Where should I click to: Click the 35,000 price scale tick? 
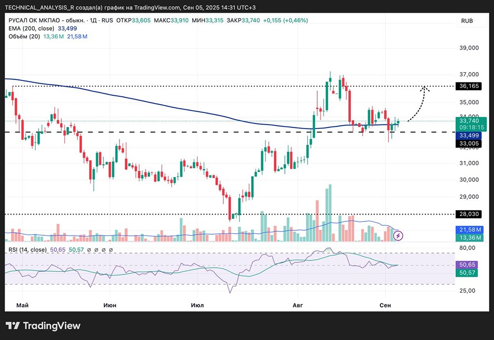[469, 102]
